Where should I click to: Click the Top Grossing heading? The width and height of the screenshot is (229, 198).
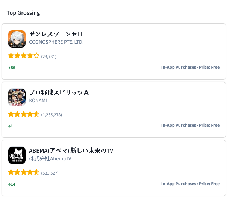click(23, 13)
